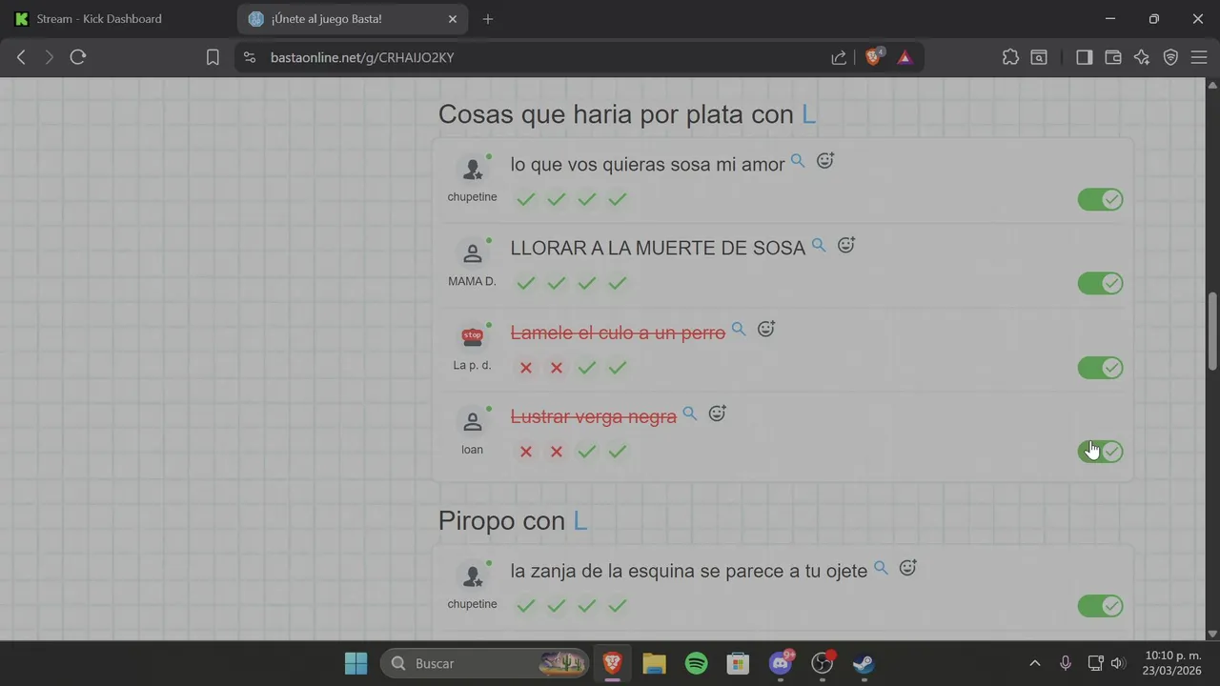The height and width of the screenshot is (686, 1220).
Task: Open Windows Start menu
Action: pyautogui.click(x=356, y=663)
